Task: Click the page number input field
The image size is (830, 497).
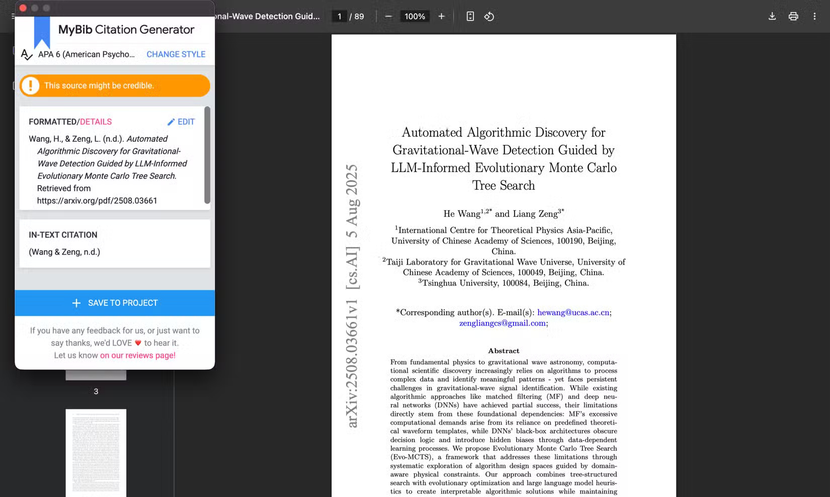Action: (x=340, y=16)
